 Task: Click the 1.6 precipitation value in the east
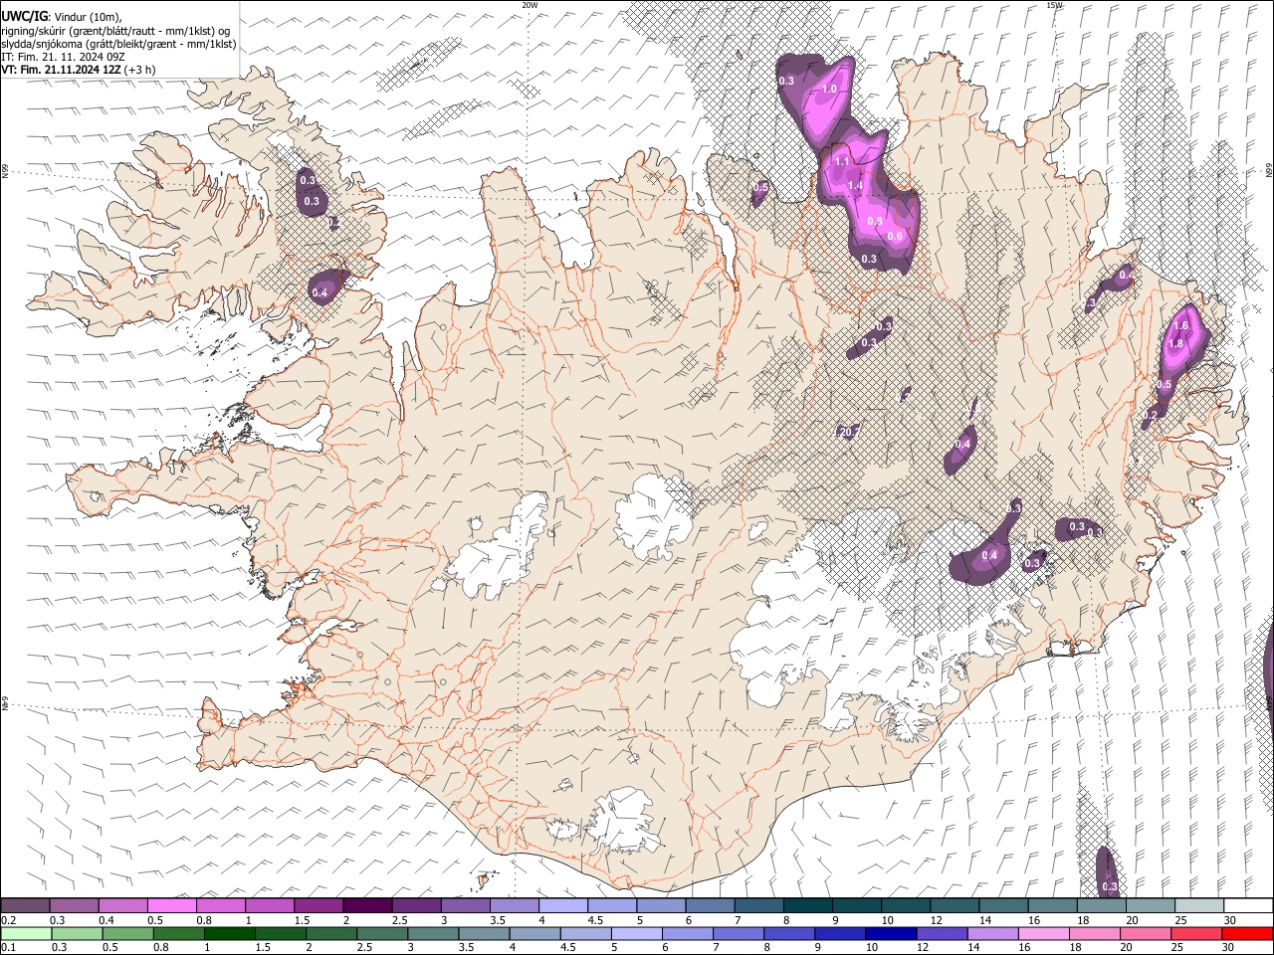pos(1181,325)
